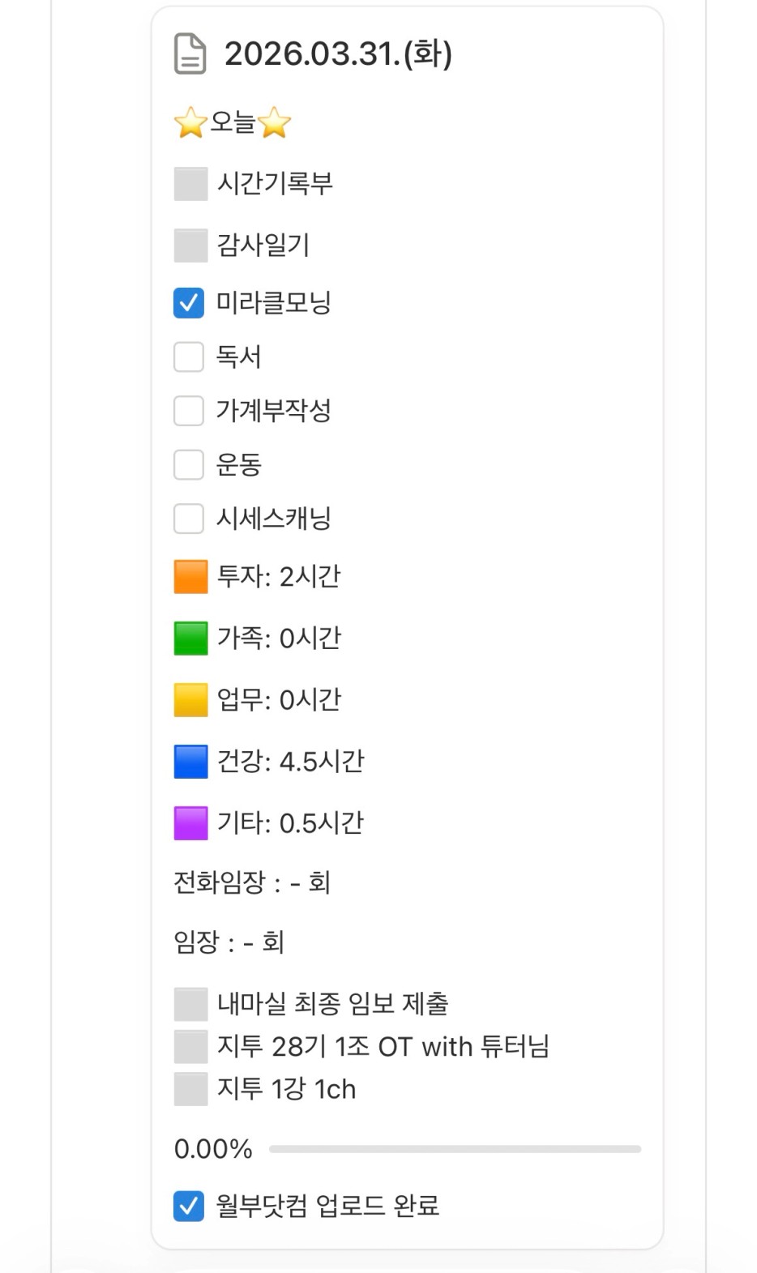This screenshot has width=757, height=1273.
Task: Click the 0.00% progress bar
Action: coord(454,1149)
